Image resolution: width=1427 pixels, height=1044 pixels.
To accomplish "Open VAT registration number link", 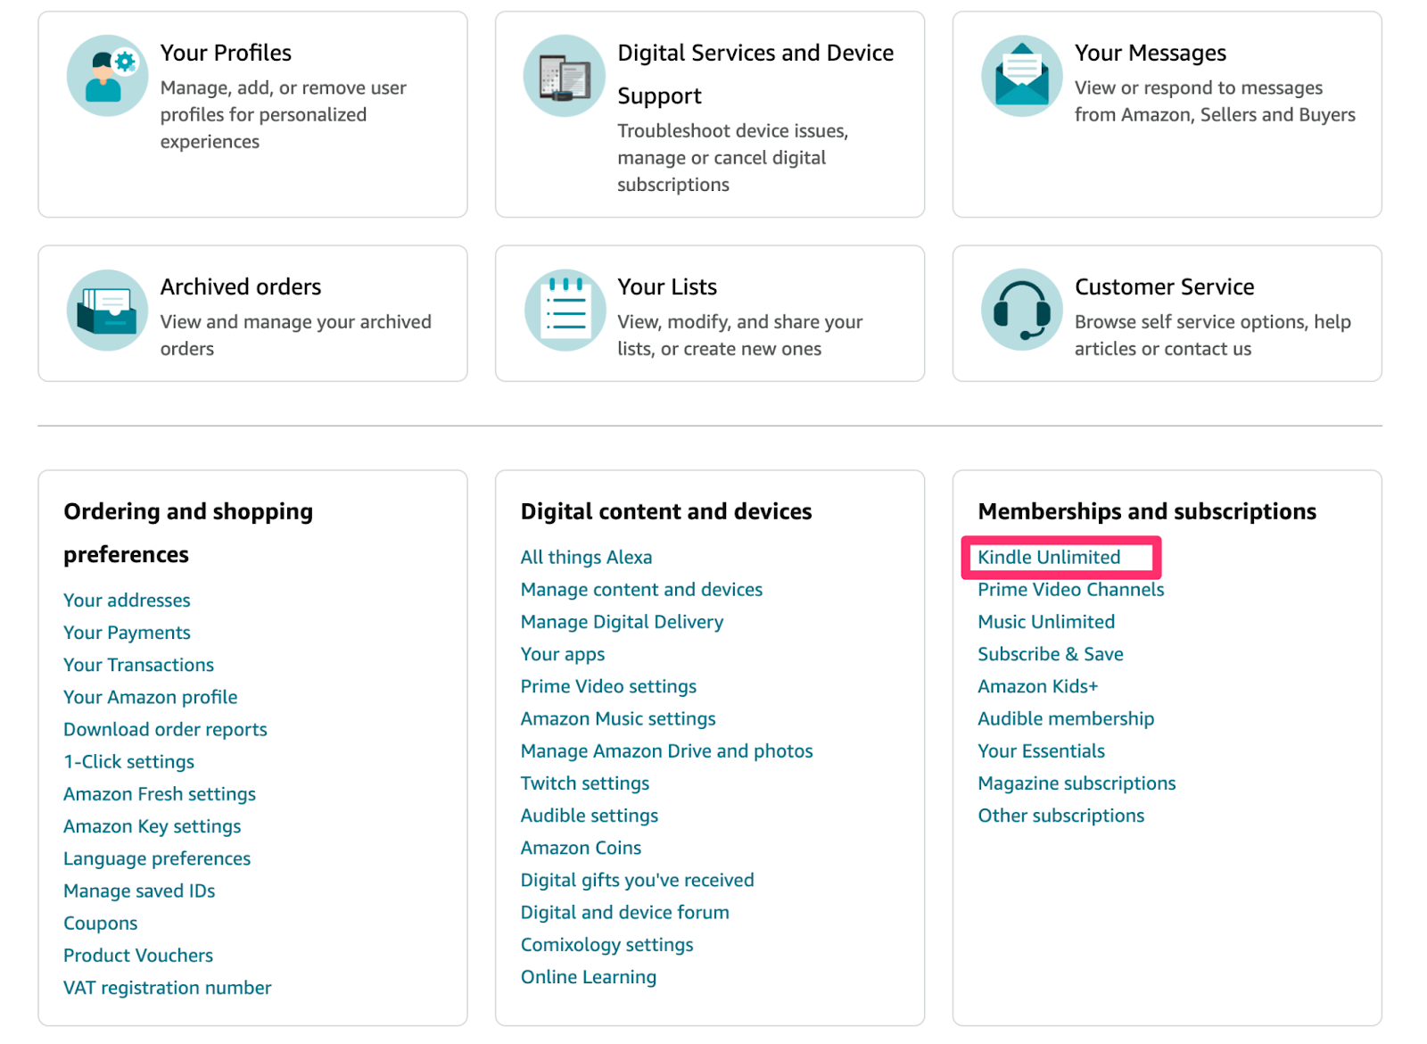I will (x=167, y=988).
